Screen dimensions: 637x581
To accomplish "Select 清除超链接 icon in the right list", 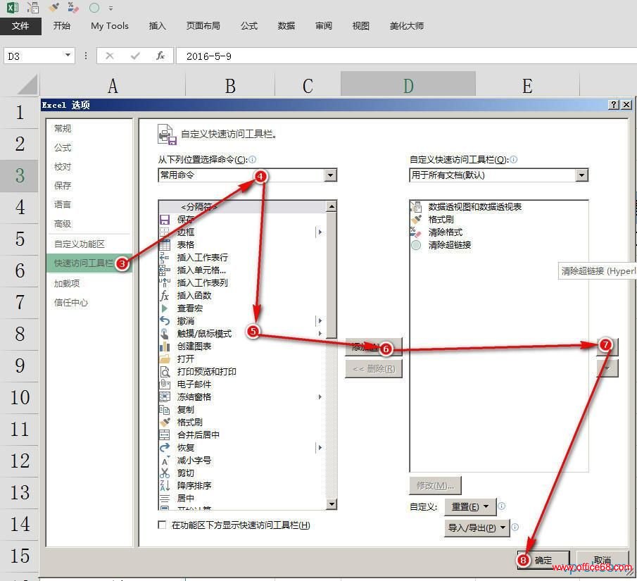I will [x=416, y=245].
